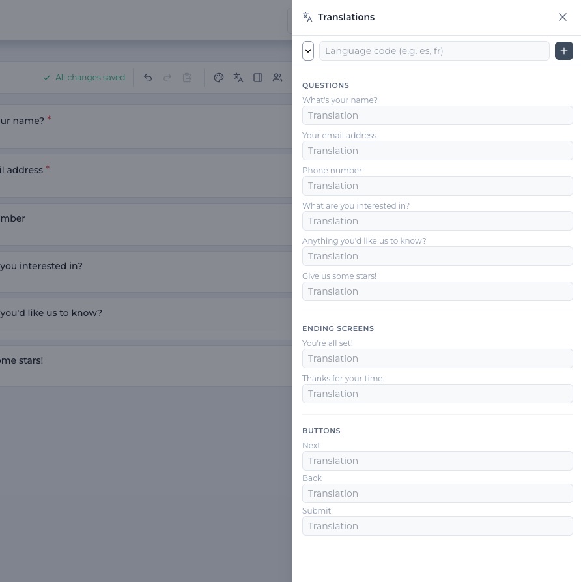This screenshot has height=582, width=581.
Task: Click translation field for Next button
Action: coord(438,461)
